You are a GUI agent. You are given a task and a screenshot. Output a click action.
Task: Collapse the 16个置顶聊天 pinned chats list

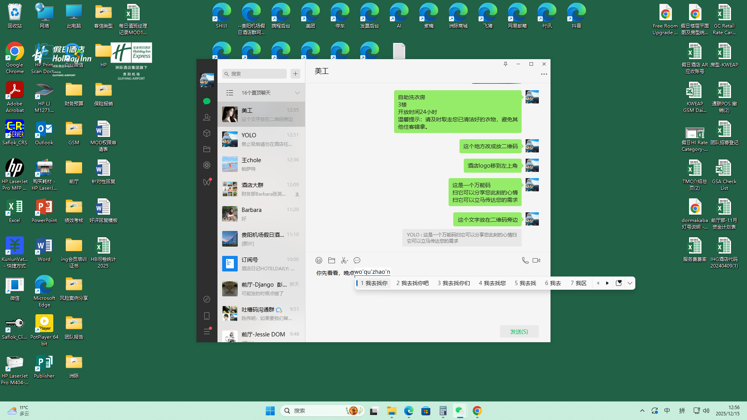[297, 93]
